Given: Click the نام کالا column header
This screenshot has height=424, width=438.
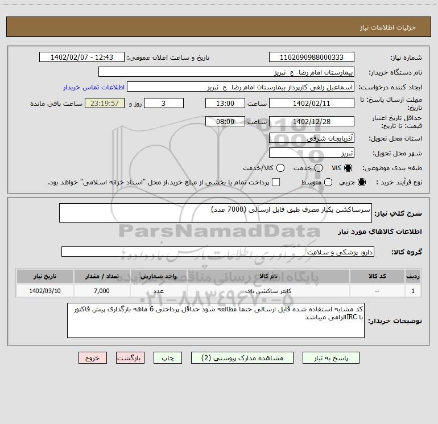Looking at the screenshot, I should 268,276.
